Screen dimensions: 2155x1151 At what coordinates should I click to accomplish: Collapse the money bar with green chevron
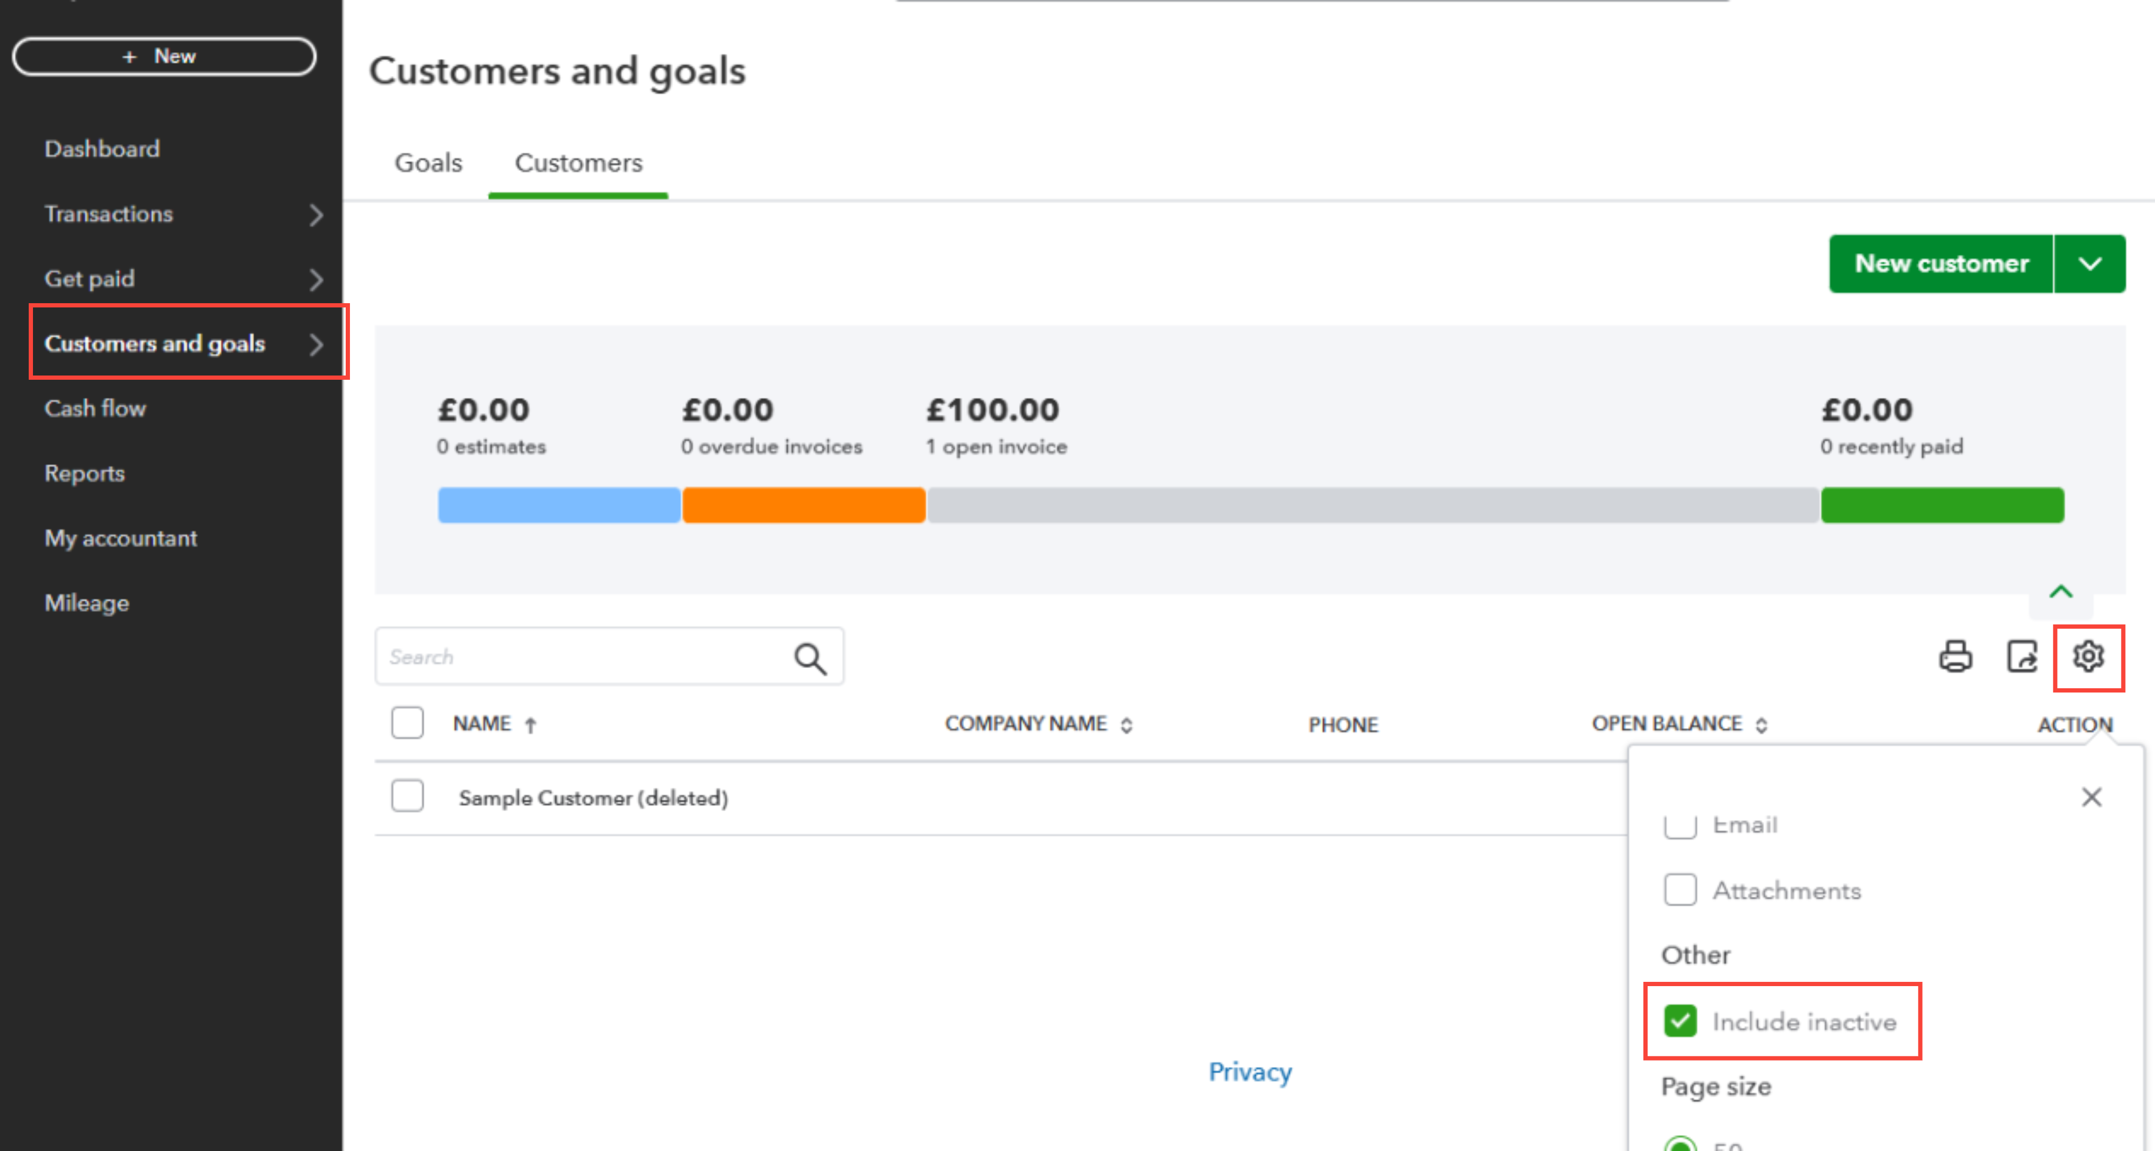click(x=2060, y=592)
